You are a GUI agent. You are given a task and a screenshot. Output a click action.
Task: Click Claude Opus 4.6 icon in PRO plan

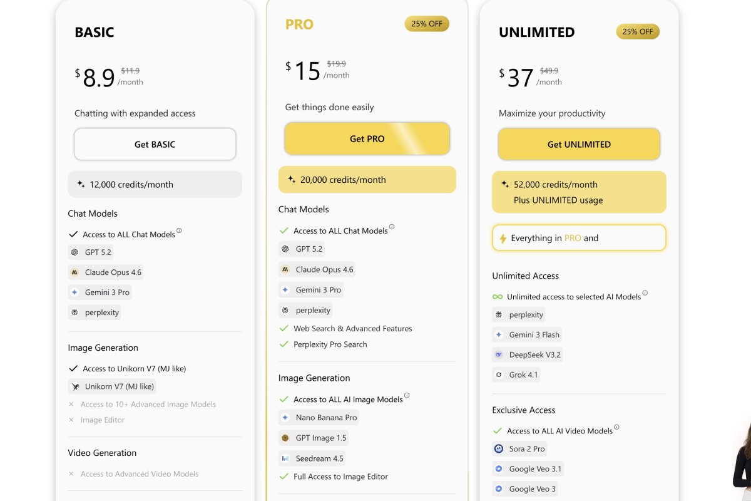tap(285, 270)
